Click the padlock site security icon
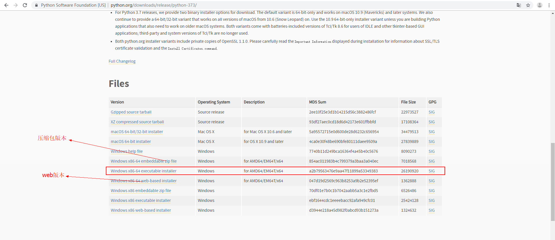This screenshot has height=240, width=555. coord(36,5)
